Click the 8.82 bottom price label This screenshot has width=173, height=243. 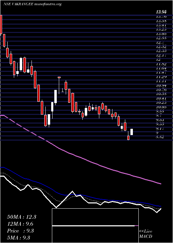coord(161,137)
